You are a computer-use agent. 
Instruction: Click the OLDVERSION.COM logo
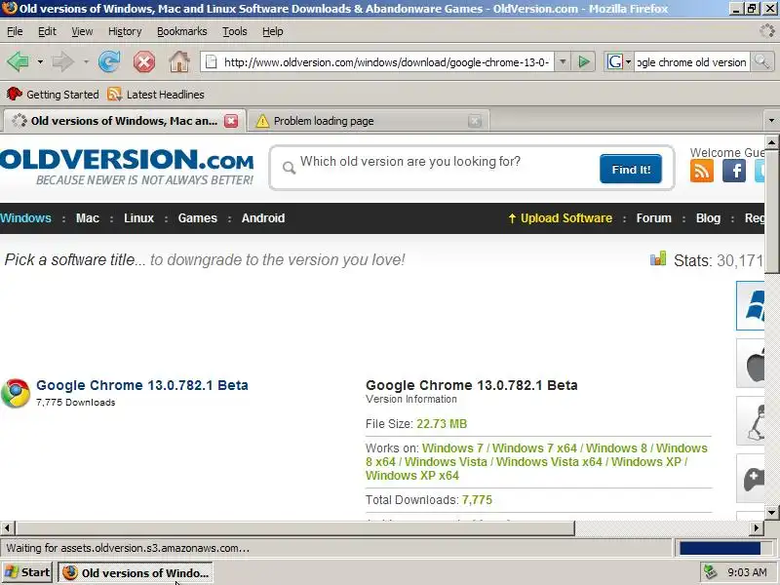127,167
